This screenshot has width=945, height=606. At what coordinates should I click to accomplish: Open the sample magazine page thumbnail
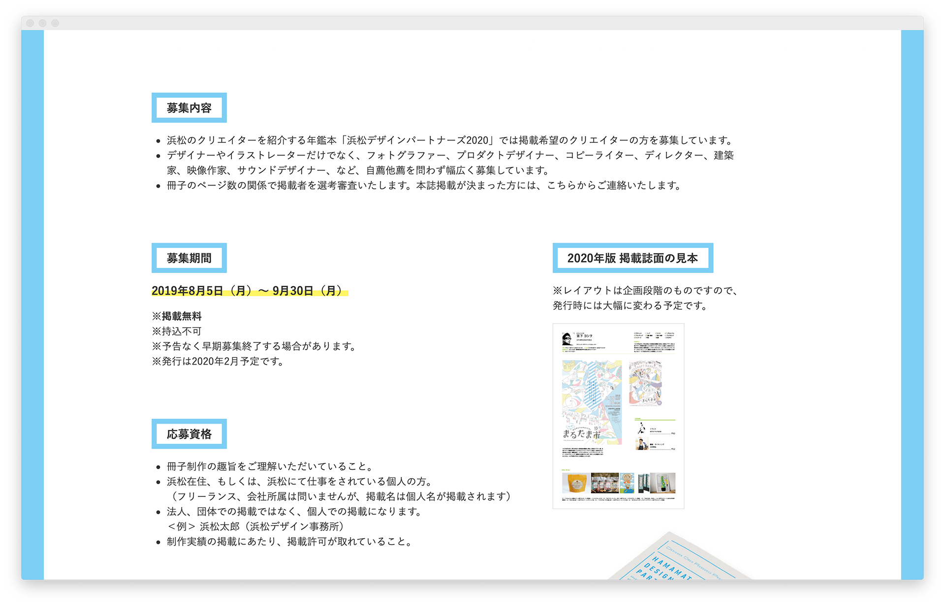(618, 416)
